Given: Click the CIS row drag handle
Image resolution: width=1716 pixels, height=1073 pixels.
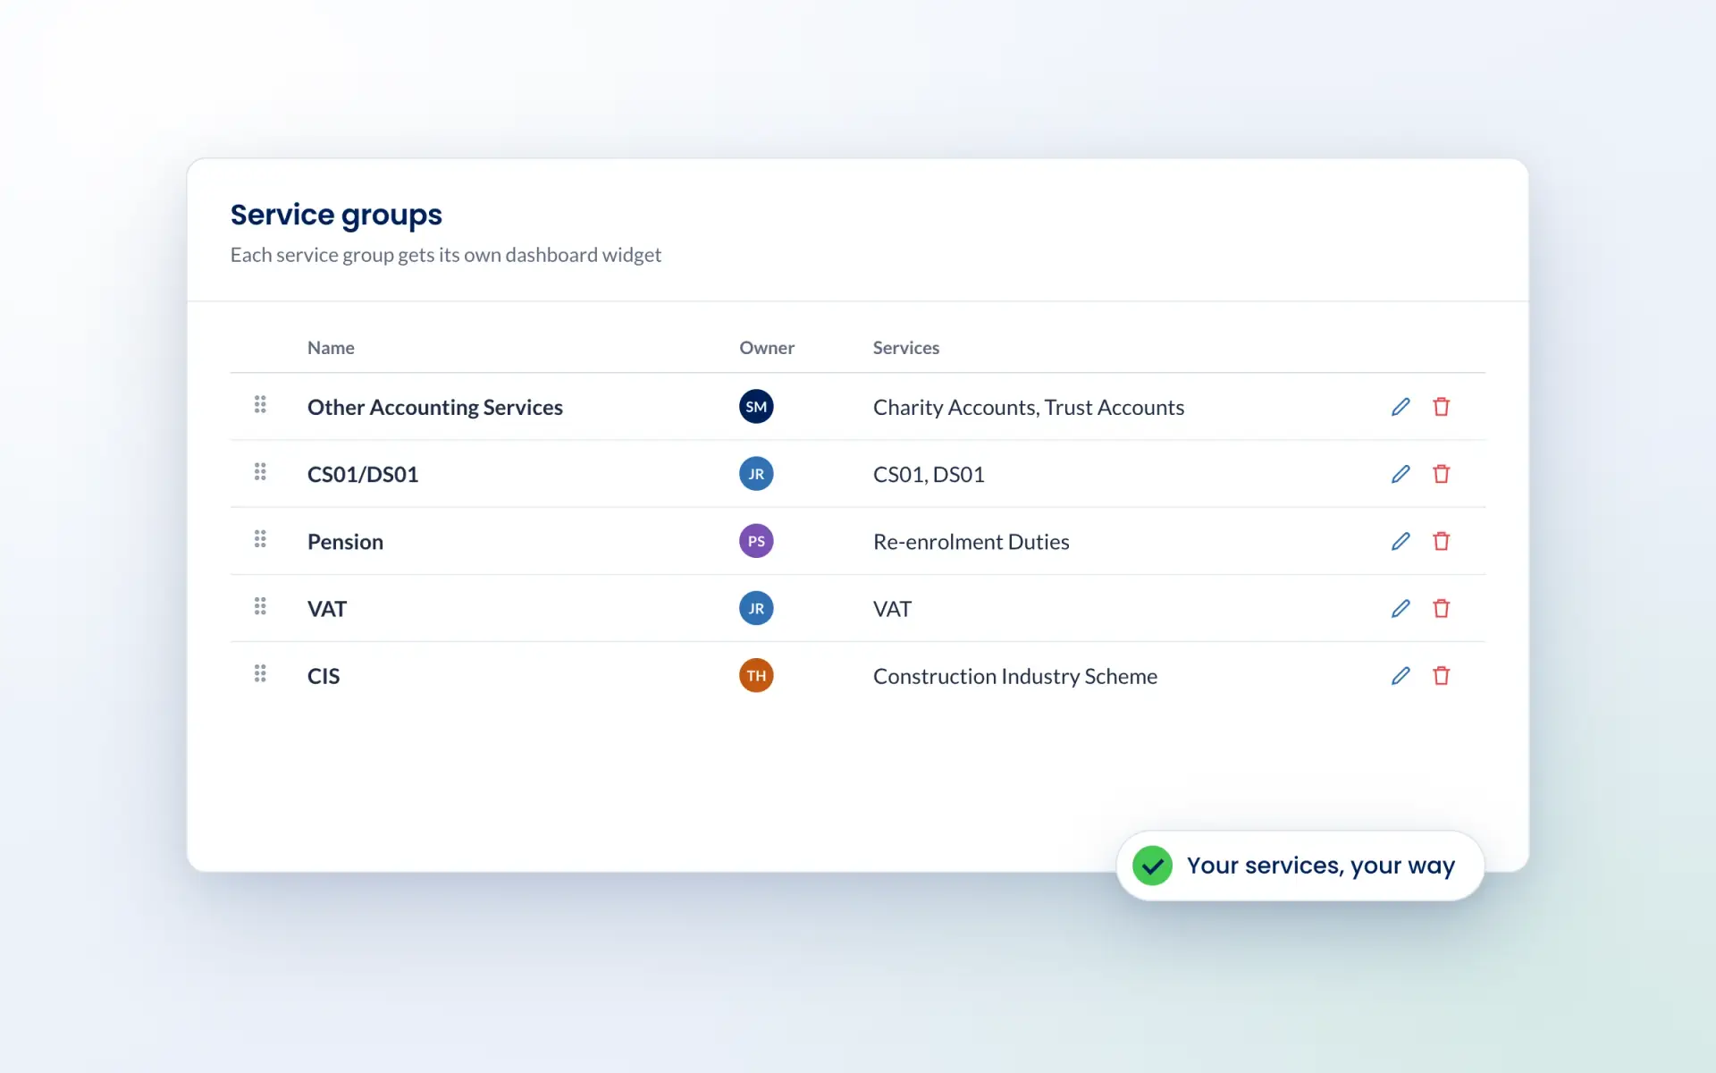Looking at the screenshot, I should (260, 673).
